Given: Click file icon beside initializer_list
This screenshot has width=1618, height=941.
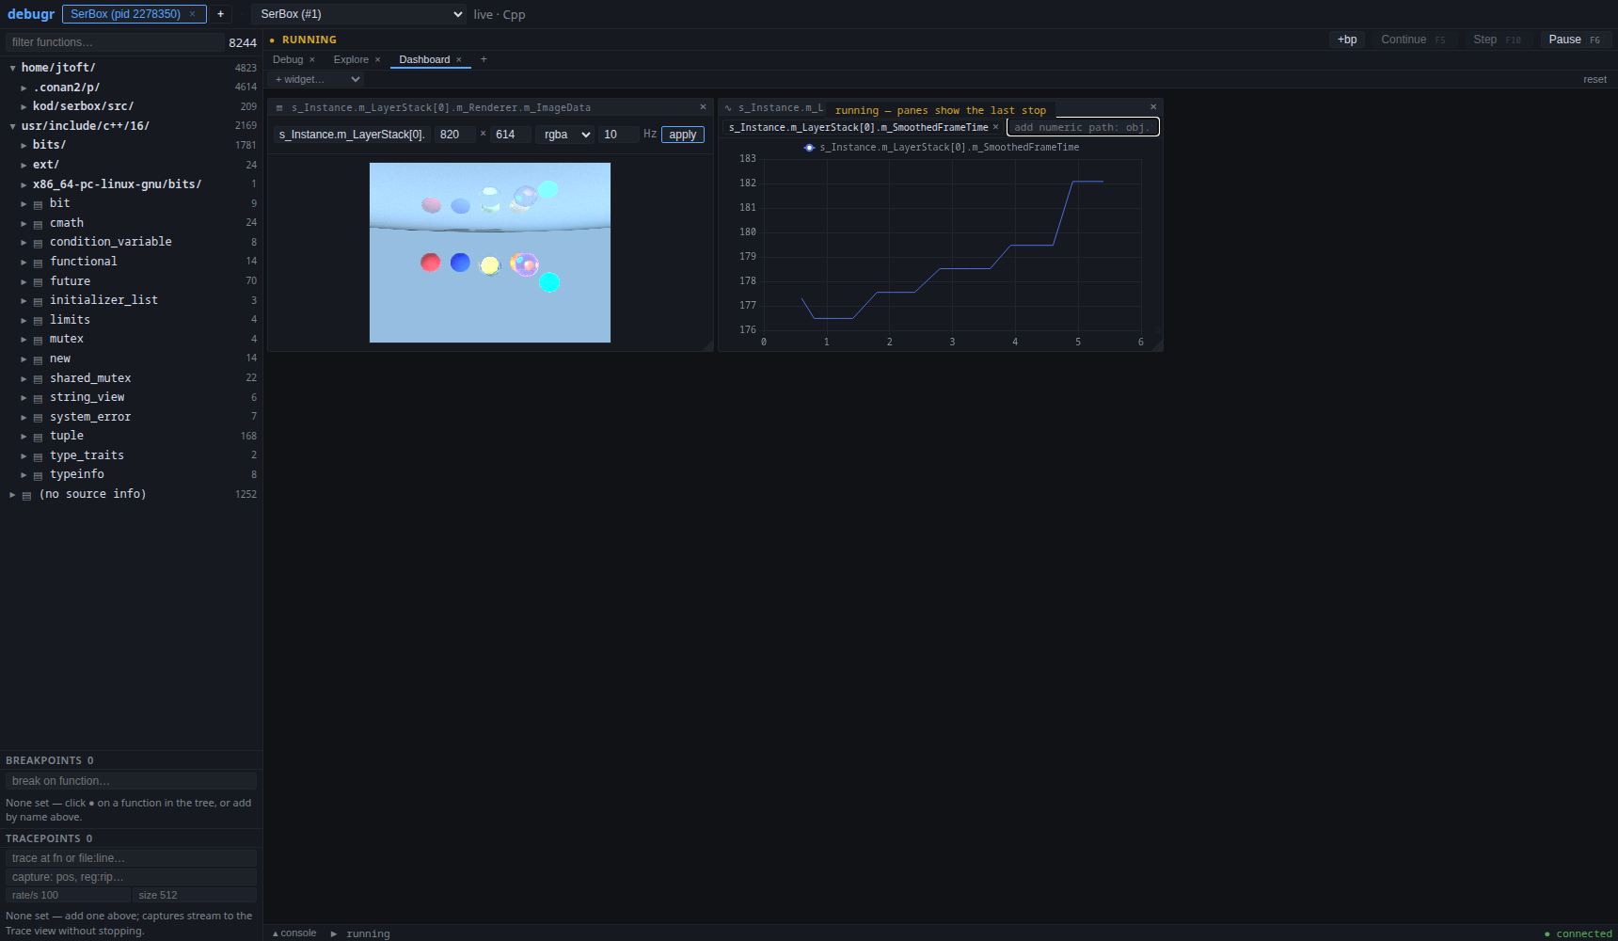Looking at the screenshot, I should pos(39,301).
